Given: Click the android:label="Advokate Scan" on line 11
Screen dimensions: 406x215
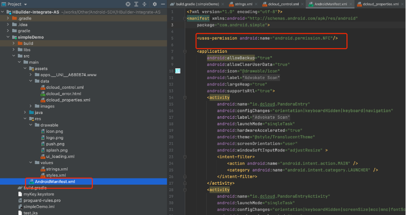Looking at the screenshot, I should tap(243, 78).
